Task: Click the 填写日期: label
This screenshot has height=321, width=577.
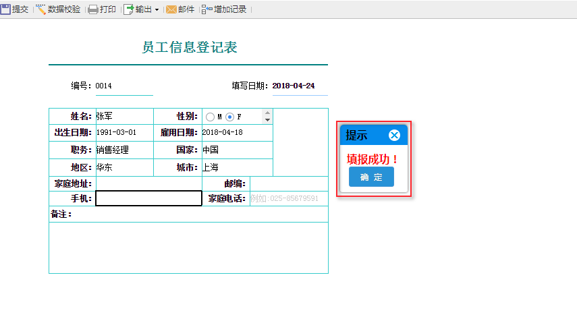Action: pyautogui.click(x=250, y=86)
